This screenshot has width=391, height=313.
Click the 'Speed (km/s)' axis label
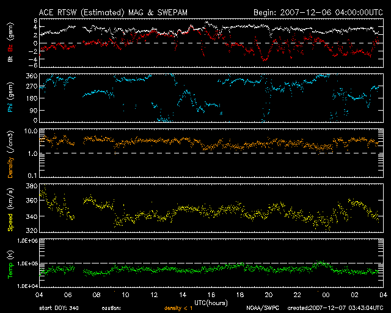10,210
